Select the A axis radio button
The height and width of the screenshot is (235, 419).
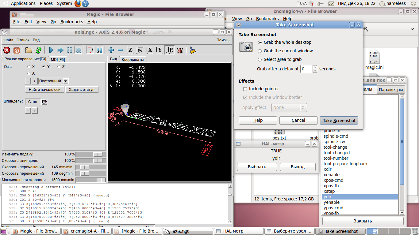(x=29, y=73)
